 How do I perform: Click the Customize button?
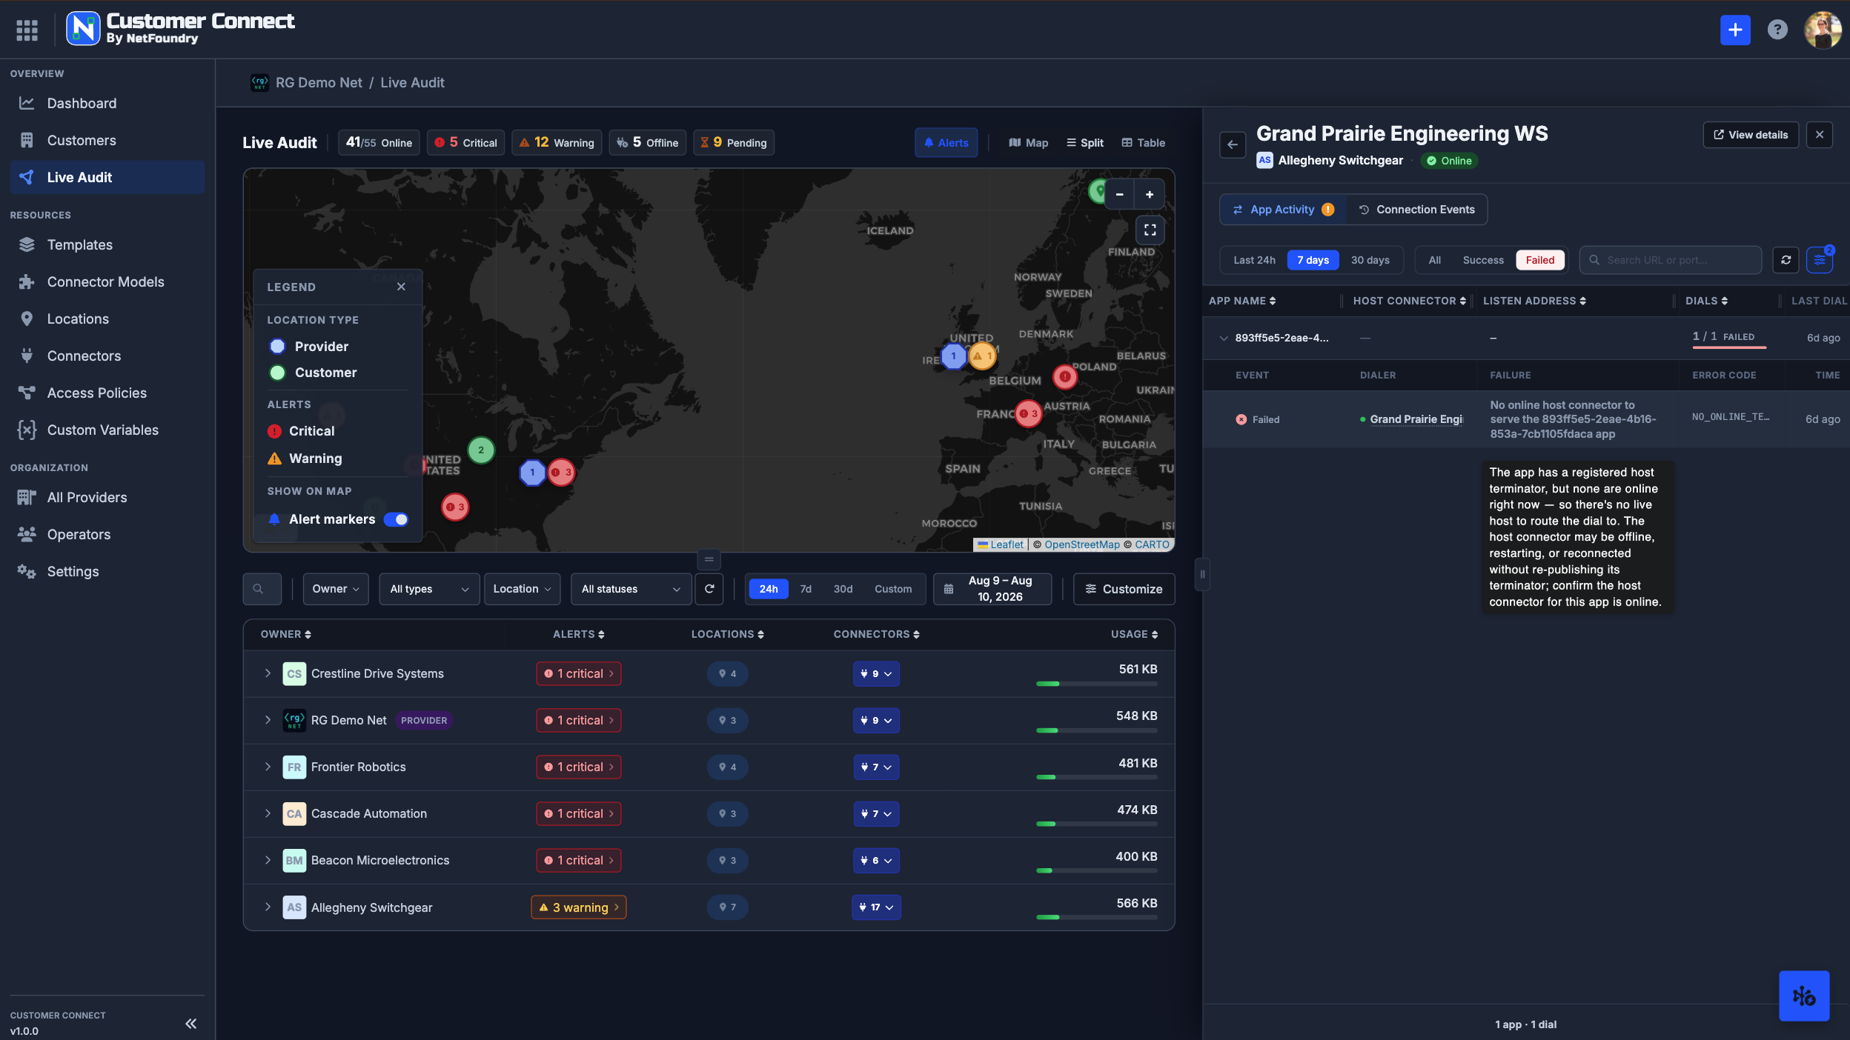[x=1124, y=589]
